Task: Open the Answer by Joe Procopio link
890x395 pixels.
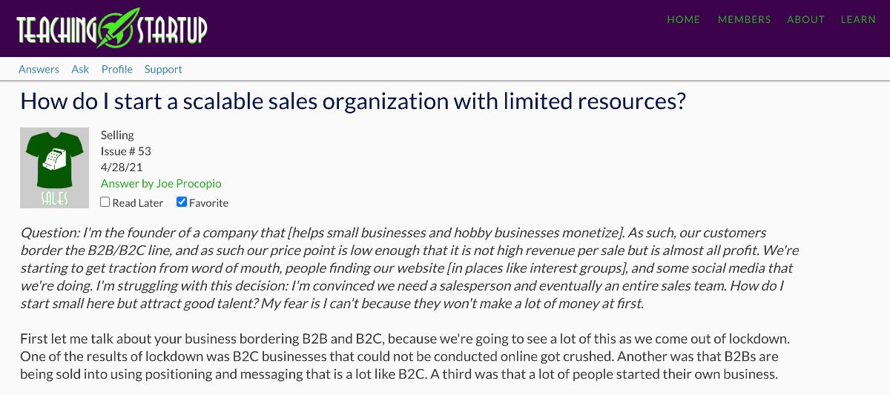Action: point(161,183)
